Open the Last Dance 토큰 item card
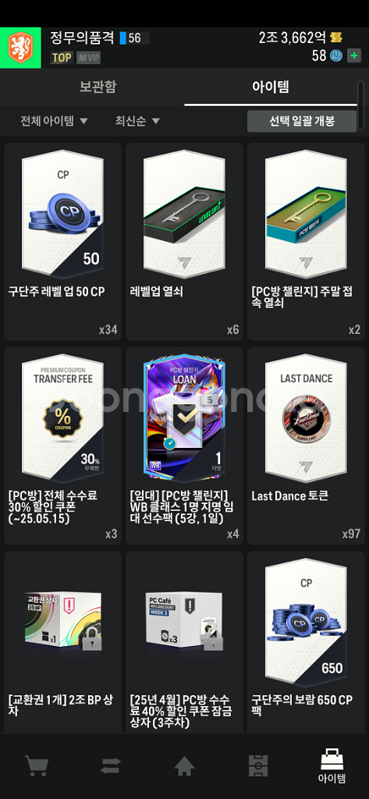The width and height of the screenshot is (369, 799). 306,446
